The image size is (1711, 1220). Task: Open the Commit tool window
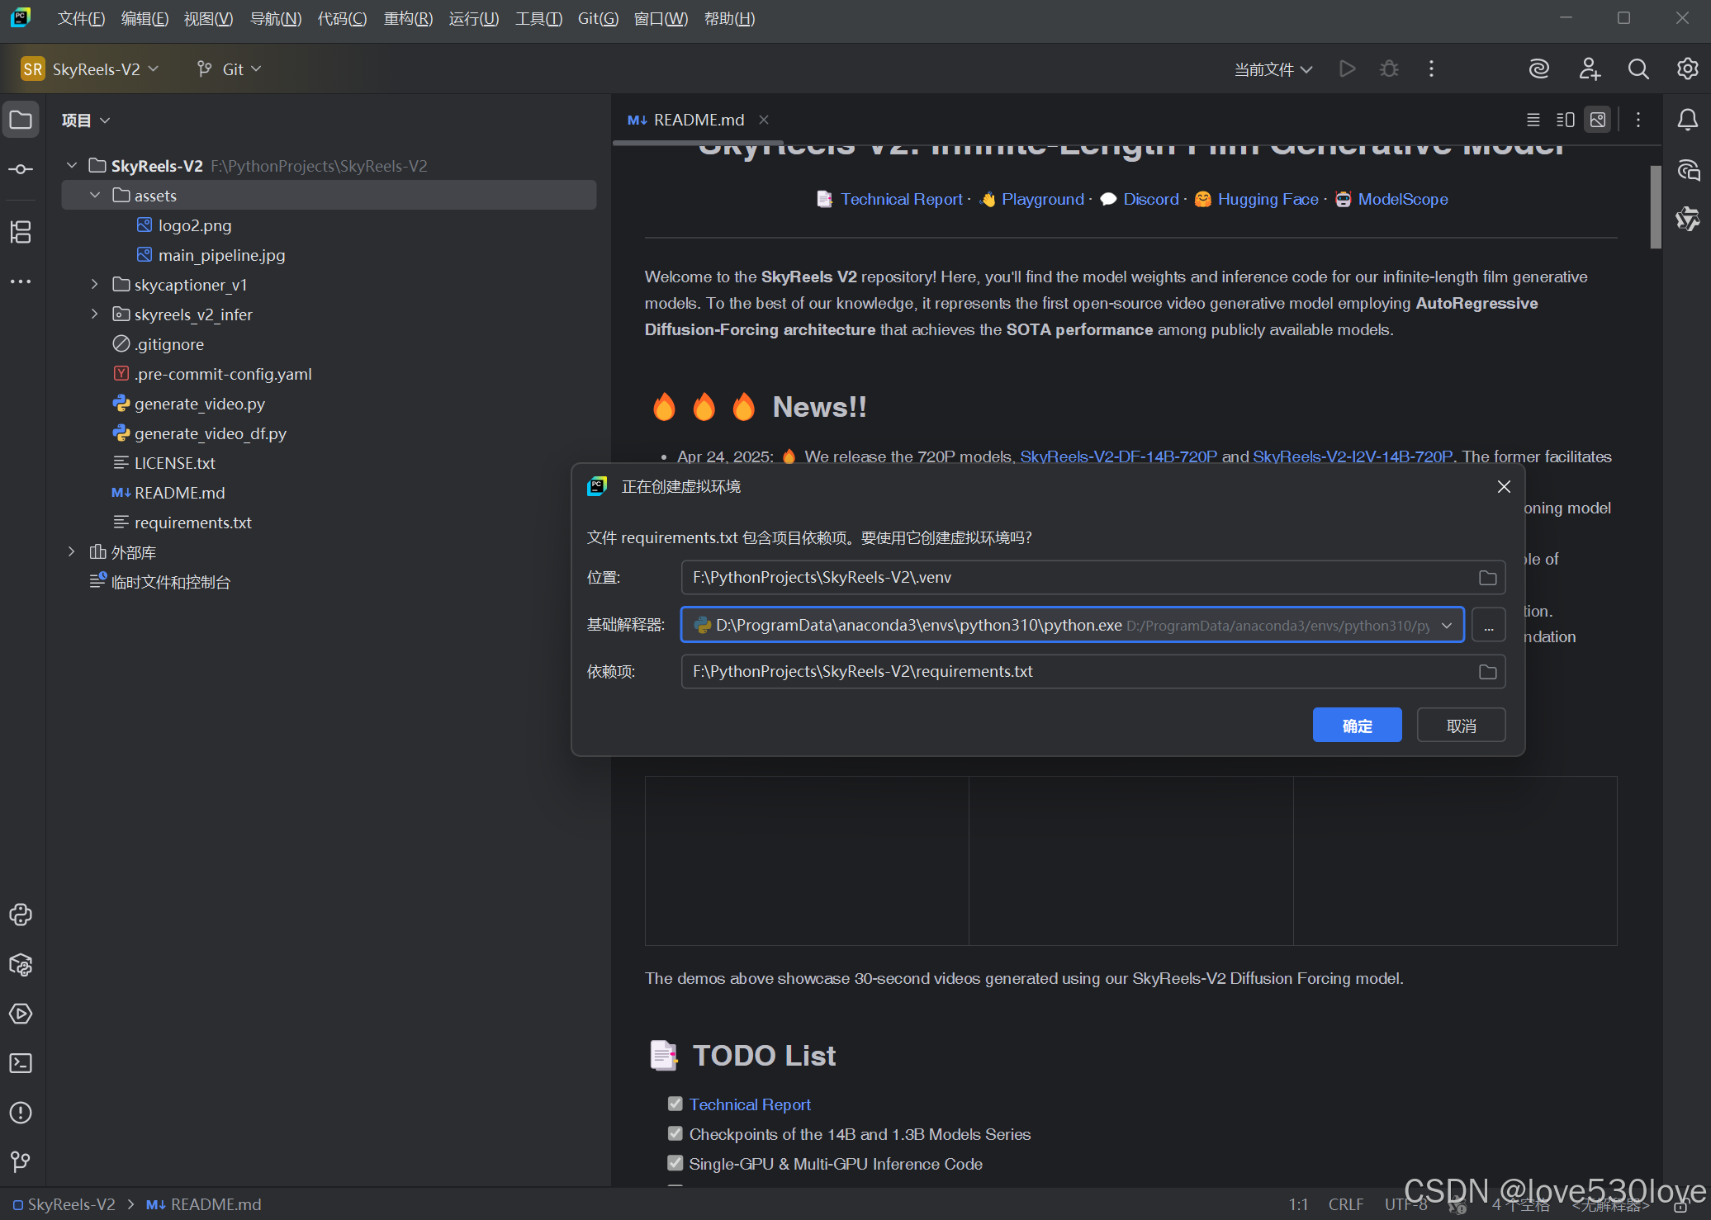tap(21, 169)
